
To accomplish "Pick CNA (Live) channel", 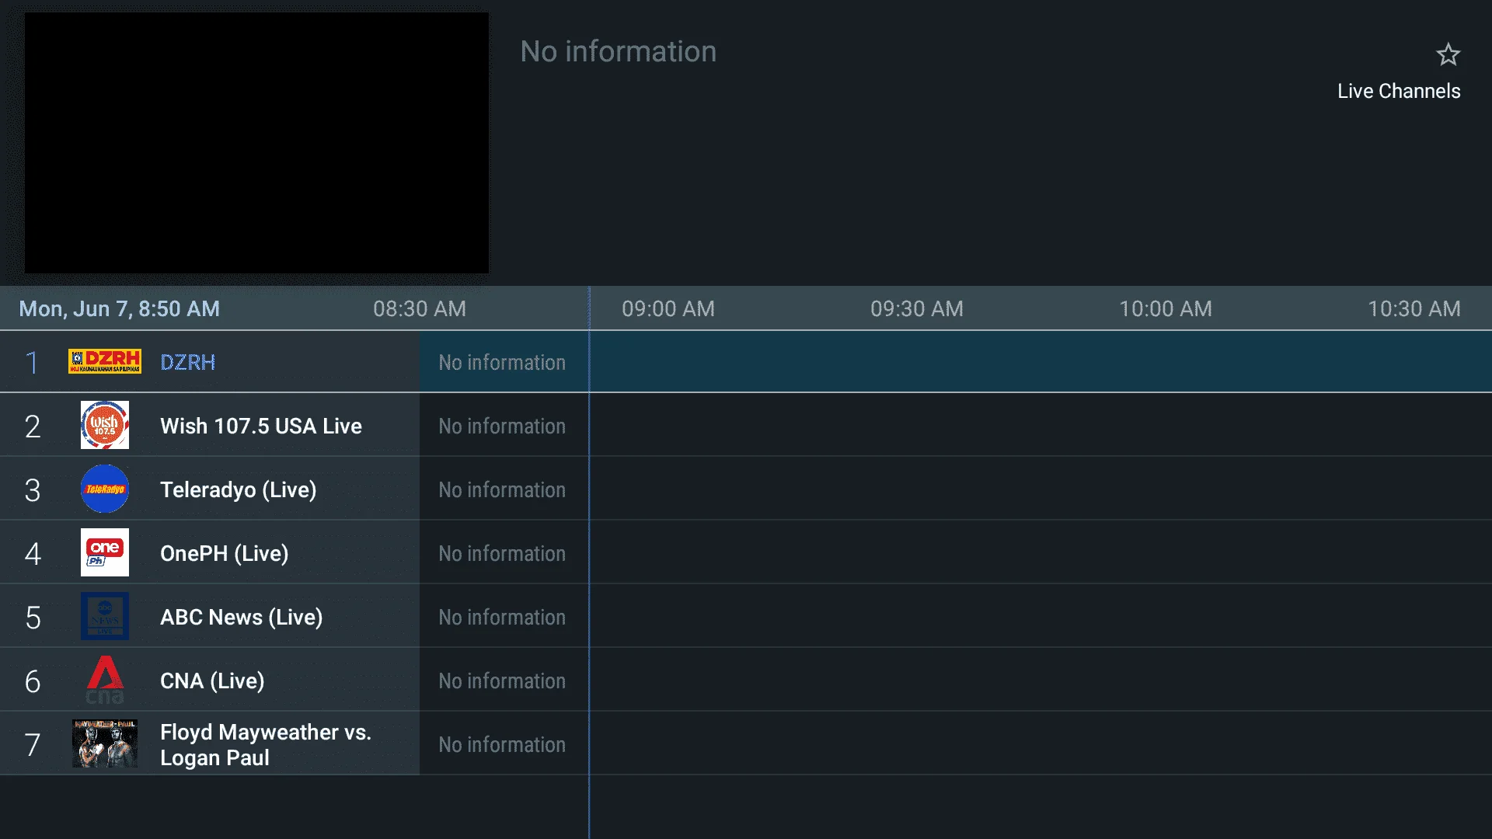I will pos(212,681).
